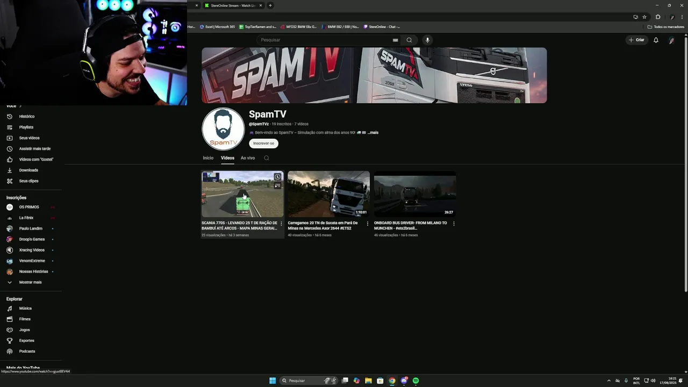This screenshot has width=688, height=387.
Task: Open the Windows Start menu
Action: 273,381
